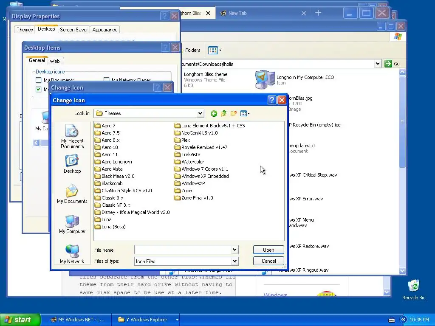
Task: Select the Windows XP Embedded folder
Action: click(x=202, y=176)
